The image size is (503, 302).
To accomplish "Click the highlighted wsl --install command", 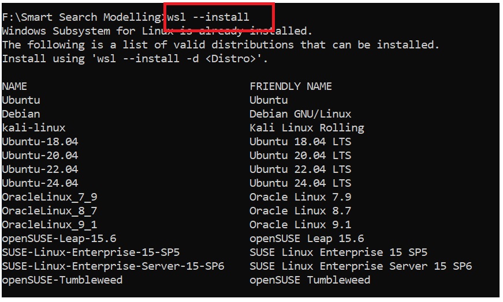I will [x=208, y=17].
